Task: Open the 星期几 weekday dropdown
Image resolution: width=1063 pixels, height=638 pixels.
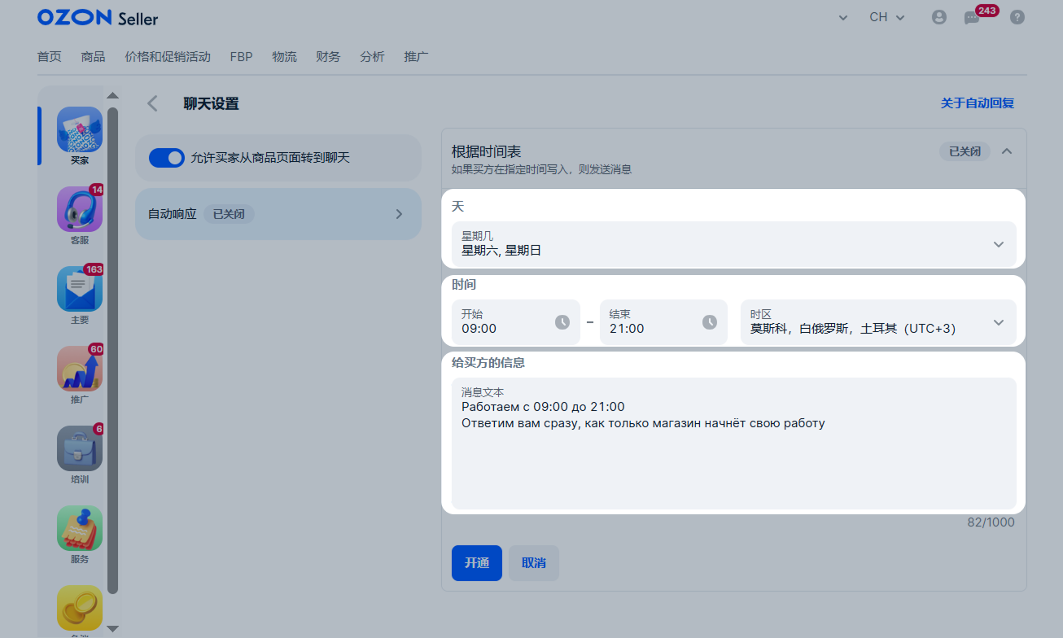Action: (733, 244)
